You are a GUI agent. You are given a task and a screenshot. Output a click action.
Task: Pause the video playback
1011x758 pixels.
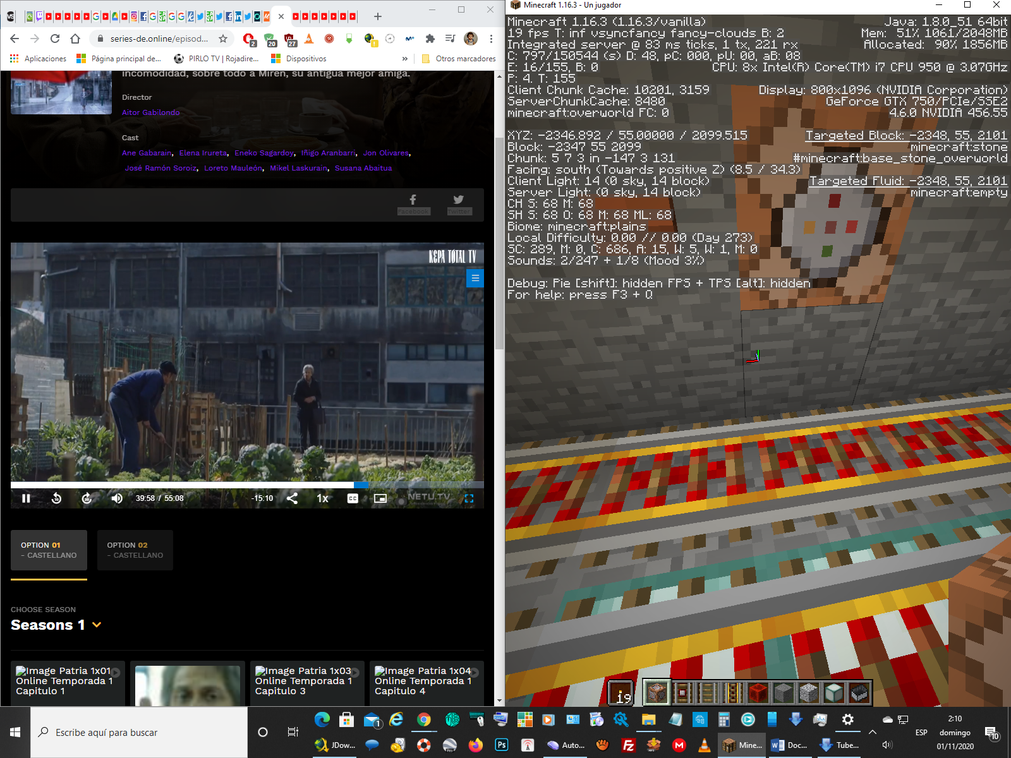click(26, 498)
